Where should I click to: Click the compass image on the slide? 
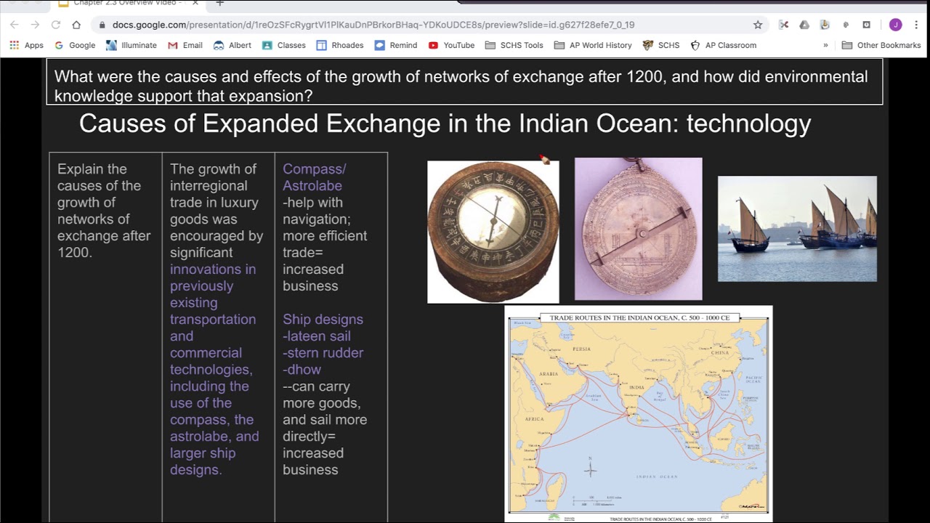point(493,232)
